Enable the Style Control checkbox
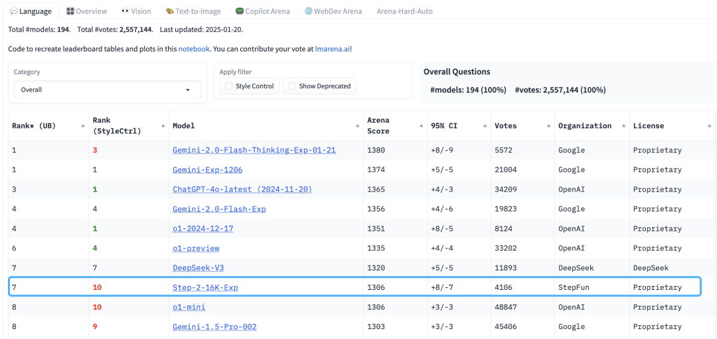Screen dimensions: 717x339 [x=228, y=86]
